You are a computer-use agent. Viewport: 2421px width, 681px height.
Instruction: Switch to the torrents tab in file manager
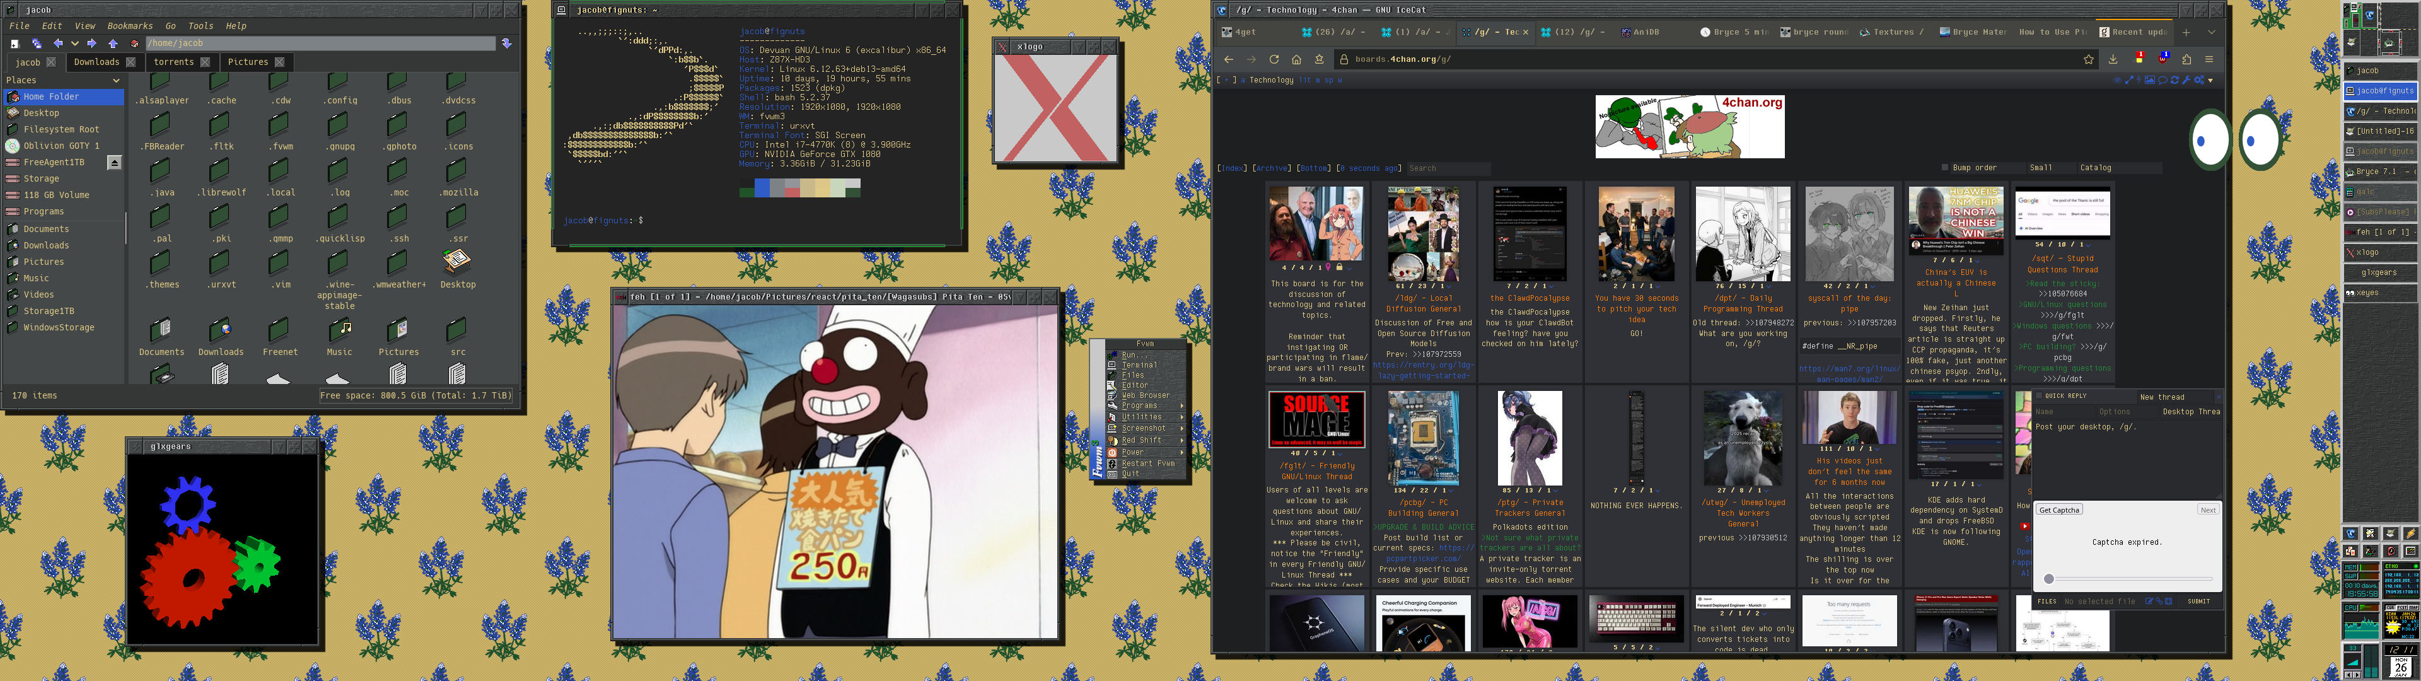pyautogui.click(x=174, y=62)
